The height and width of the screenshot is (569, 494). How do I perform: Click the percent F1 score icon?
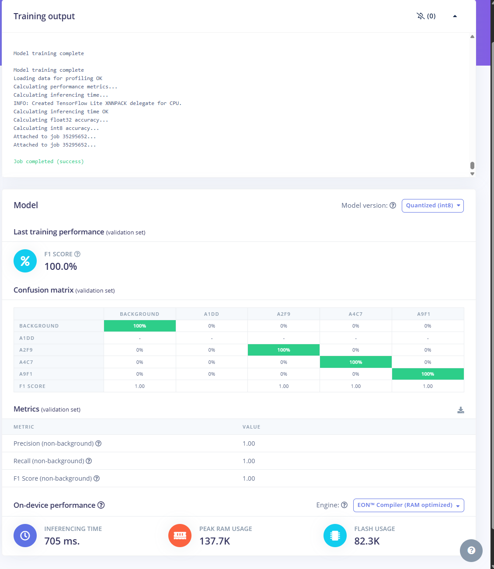point(25,261)
